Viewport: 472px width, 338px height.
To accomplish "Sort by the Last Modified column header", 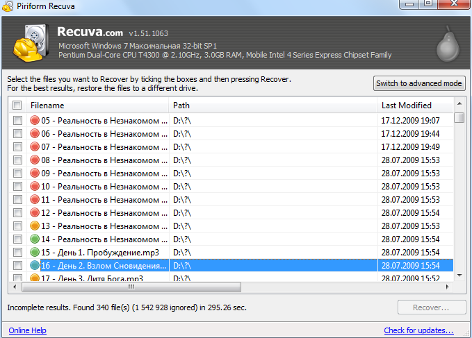I will tap(415, 105).
